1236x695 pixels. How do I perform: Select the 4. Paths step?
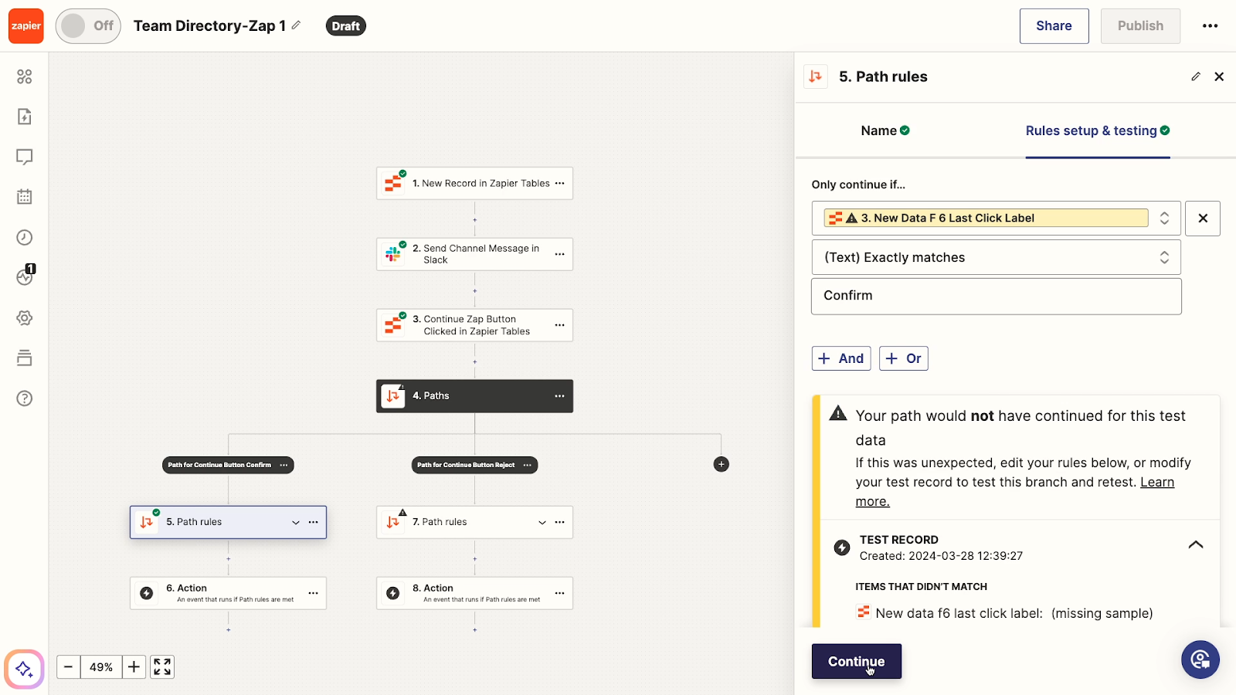click(474, 396)
